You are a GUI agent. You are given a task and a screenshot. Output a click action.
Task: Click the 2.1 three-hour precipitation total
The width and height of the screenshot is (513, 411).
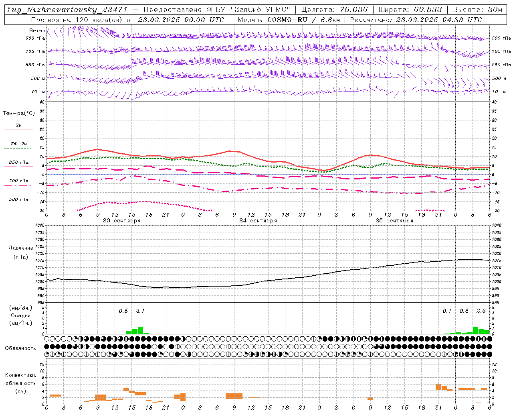coord(140,311)
